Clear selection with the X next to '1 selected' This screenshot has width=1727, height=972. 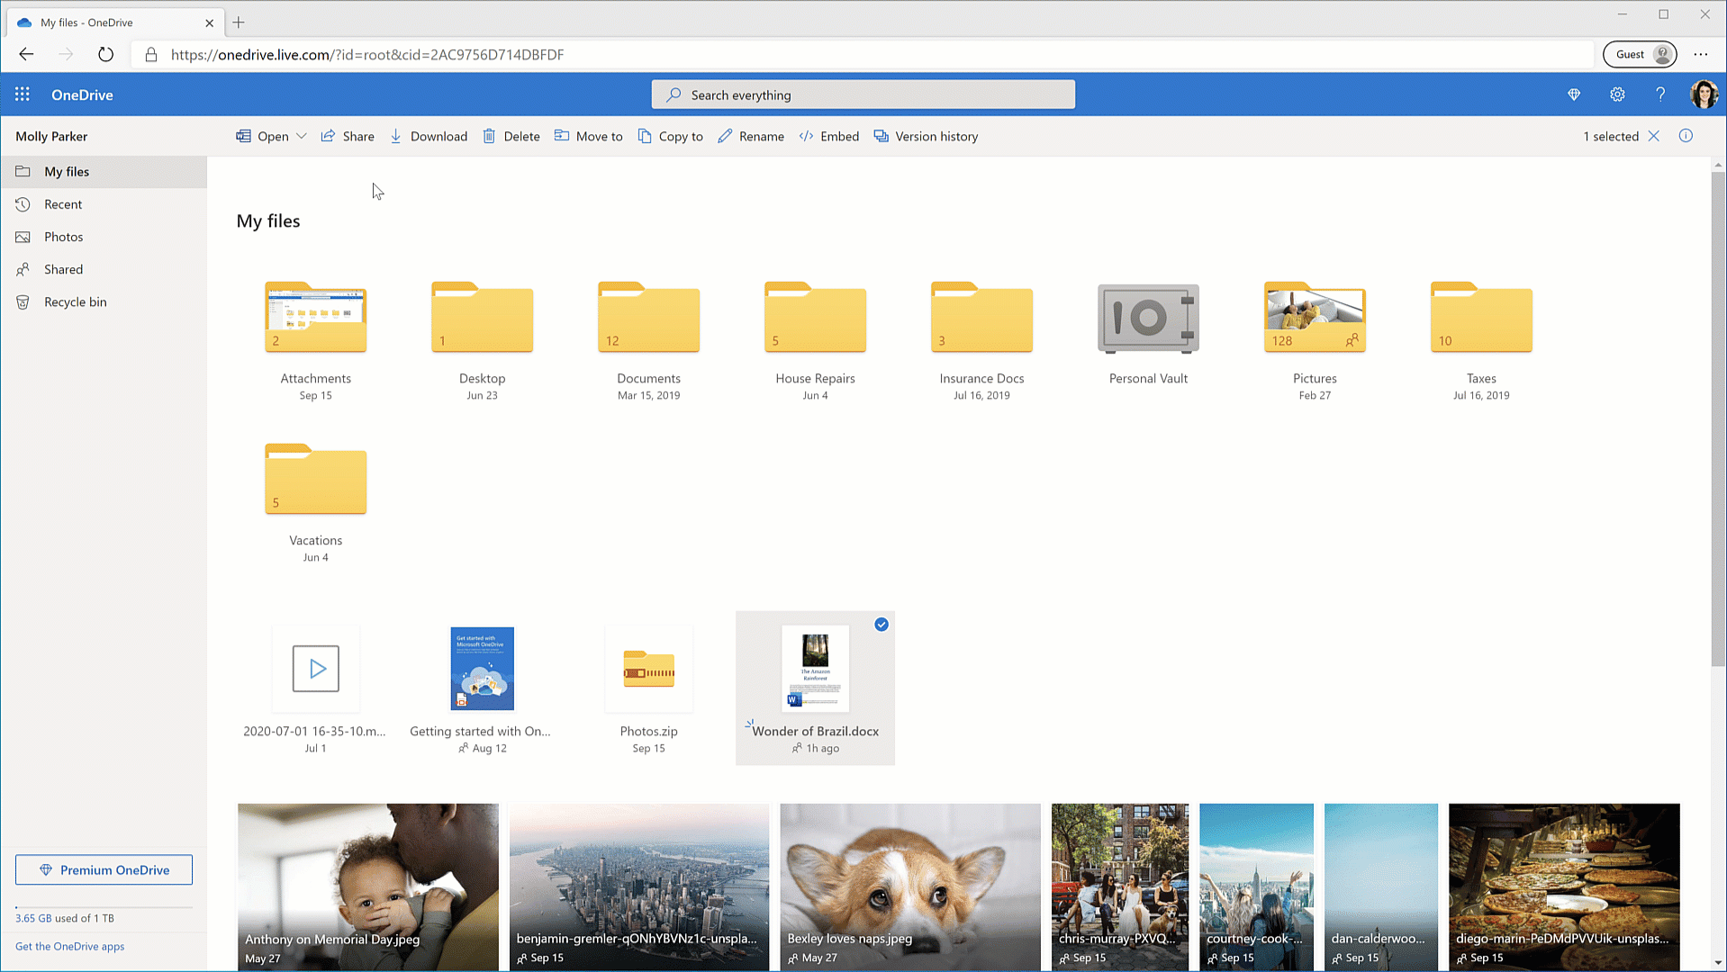pos(1654,136)
